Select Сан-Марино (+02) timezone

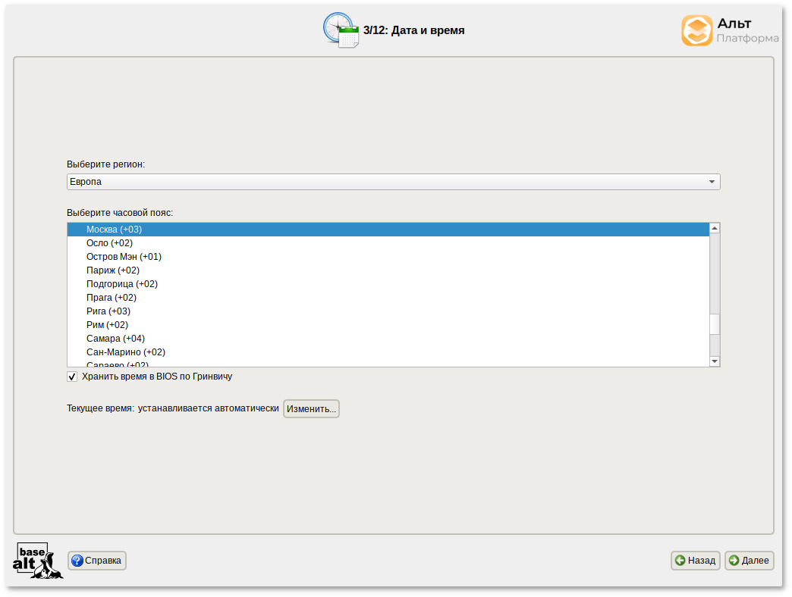tap(126, 352)
